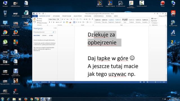Toggle superscript formatting
The width and height of the screenshot is (180, 101).
61,22
